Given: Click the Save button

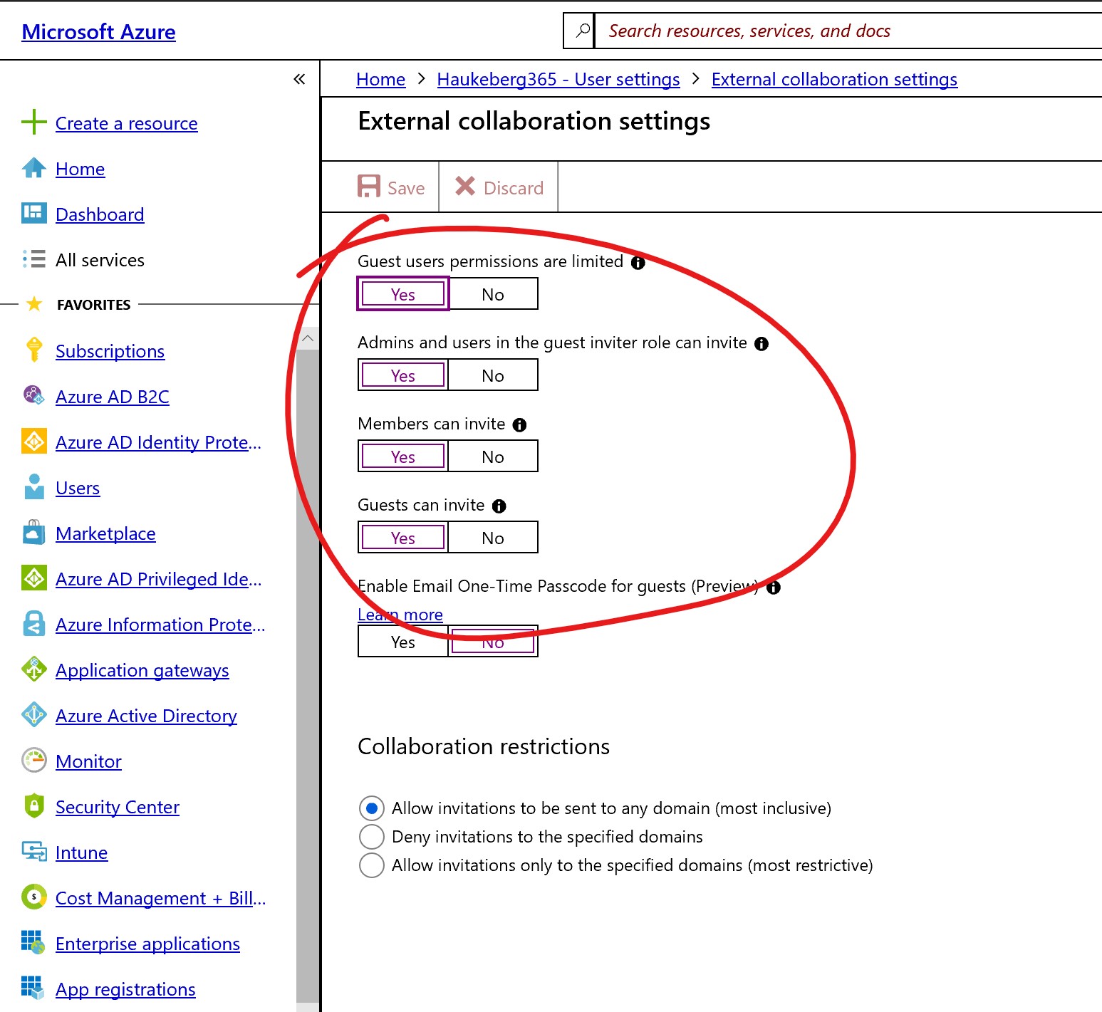Looking at the screenshot, I should click(x=391, y=187).
